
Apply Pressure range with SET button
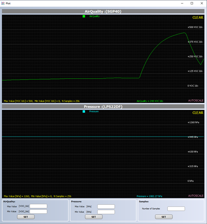coord(94,217)
